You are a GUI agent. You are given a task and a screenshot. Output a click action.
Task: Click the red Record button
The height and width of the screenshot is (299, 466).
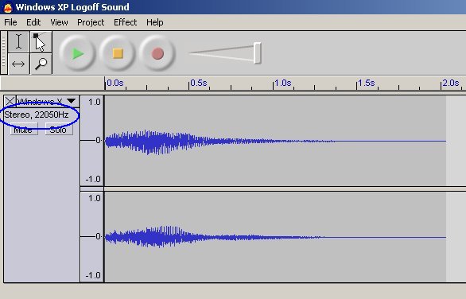tap(157, 53)
